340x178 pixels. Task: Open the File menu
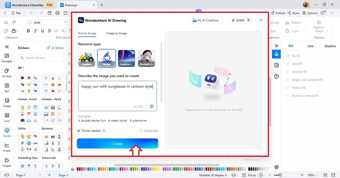coord(16,13)
